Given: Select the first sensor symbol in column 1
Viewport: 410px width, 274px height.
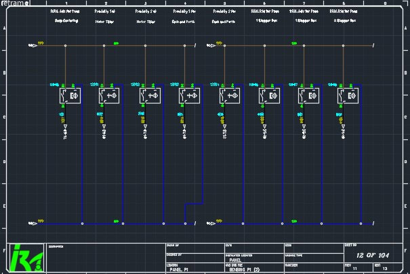Looking at the screenshot, I should (x=70, y=95).
